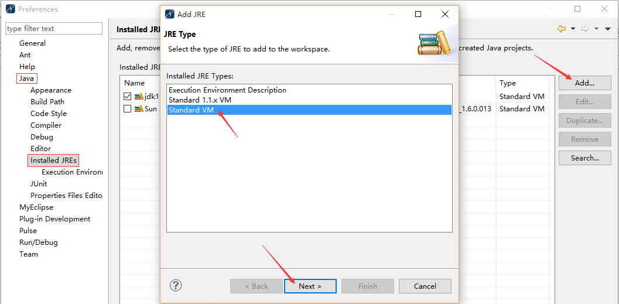The image size is (619, 304).
Task: Select Run/Debug in the preferences tree
Action: [x=38, y=242]
